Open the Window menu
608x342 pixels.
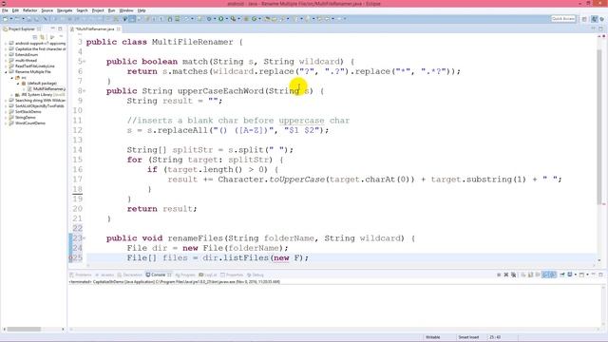126,10
